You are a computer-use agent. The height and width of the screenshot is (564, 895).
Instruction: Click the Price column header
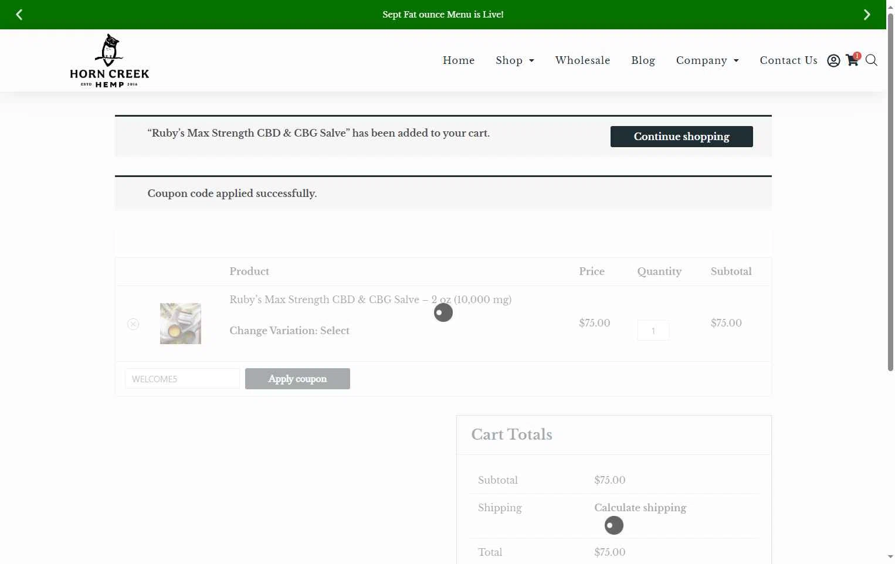(591, 271)
